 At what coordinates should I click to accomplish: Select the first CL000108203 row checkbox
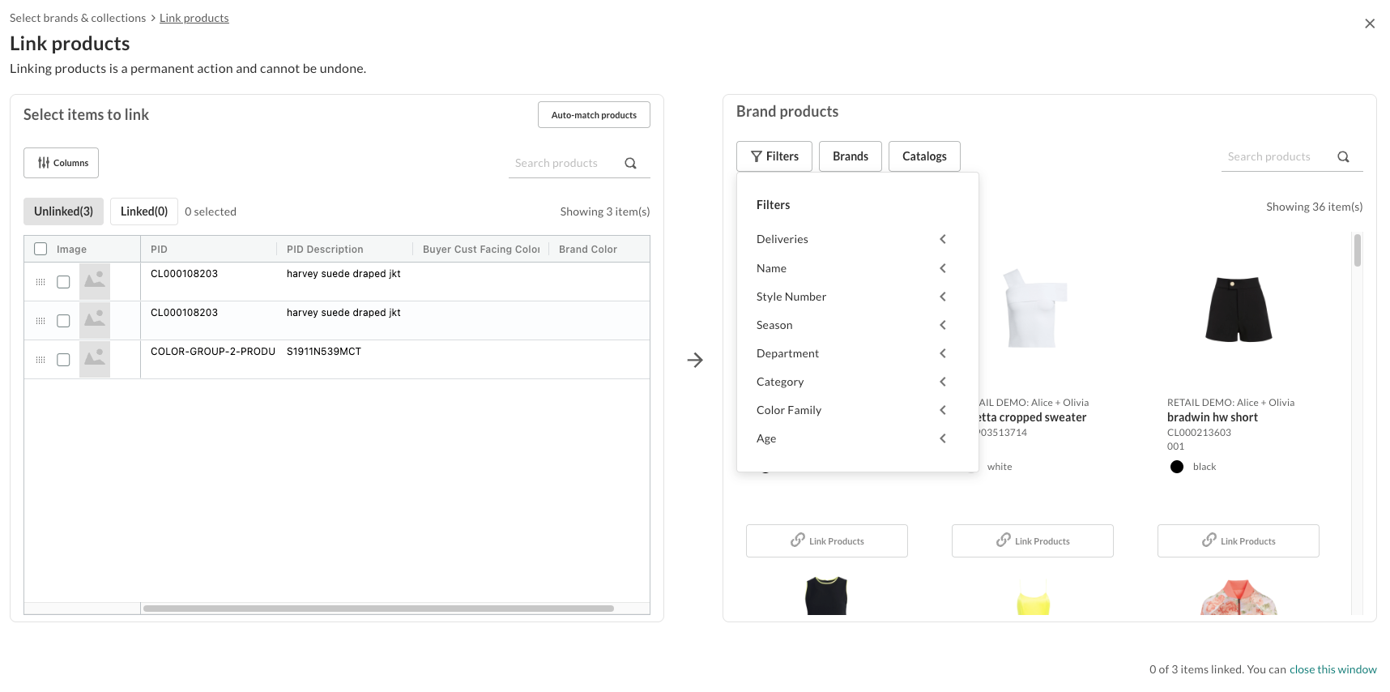pyautogui.click(x=63, y=282)
